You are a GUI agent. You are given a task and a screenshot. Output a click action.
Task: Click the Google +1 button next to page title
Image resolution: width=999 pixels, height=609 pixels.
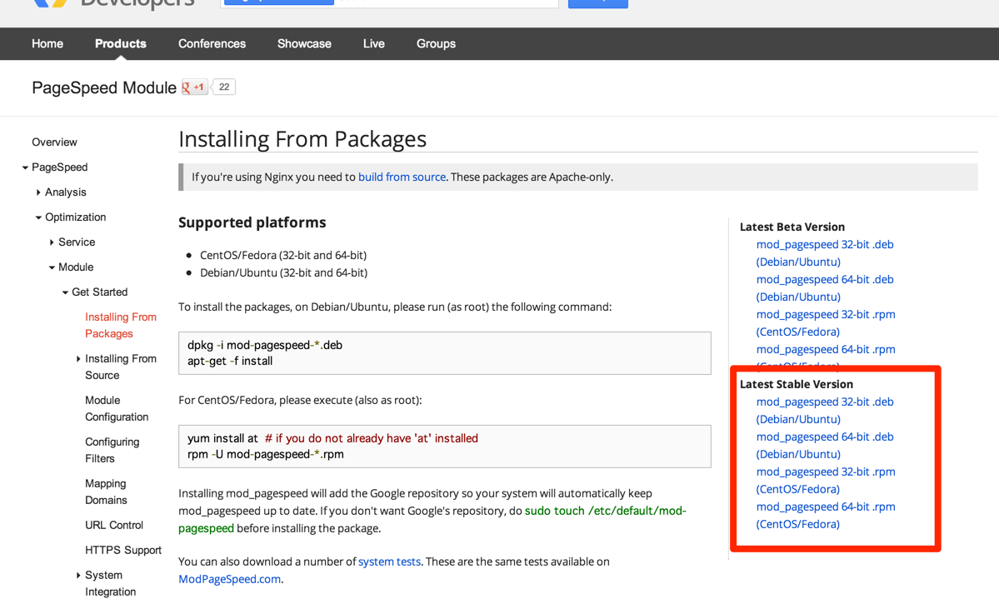click(x=193, y=87)
